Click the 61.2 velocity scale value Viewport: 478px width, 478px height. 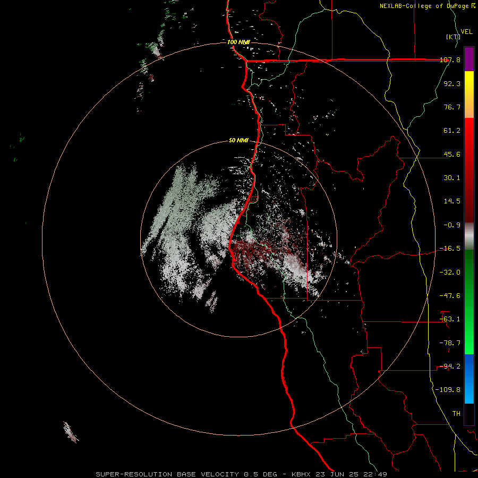452,131
